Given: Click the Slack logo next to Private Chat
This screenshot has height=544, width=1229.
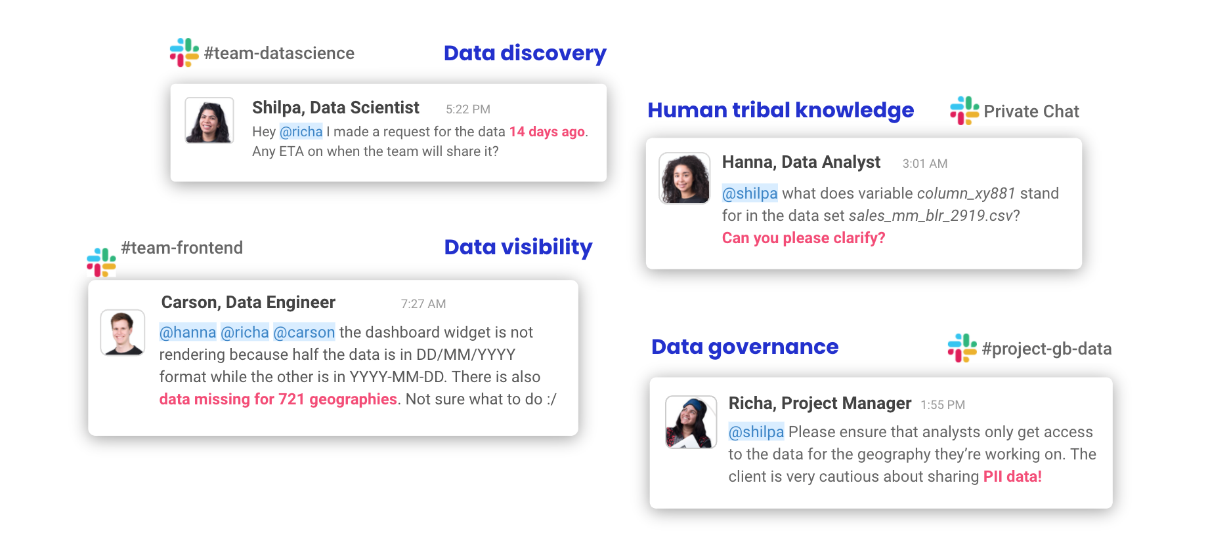Looking at the screenshot, I should pos(964,111).
